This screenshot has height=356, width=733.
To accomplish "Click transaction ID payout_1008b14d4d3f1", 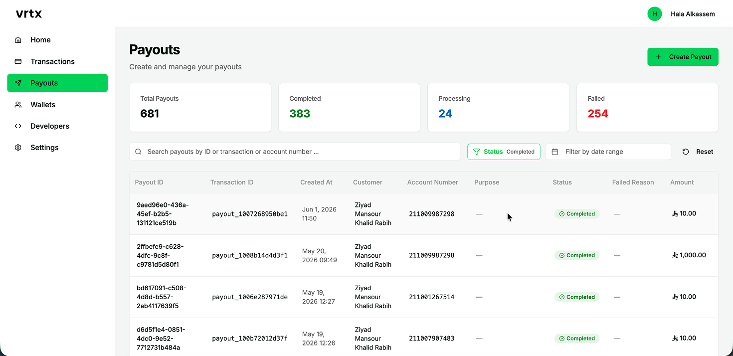I will 250,255.
